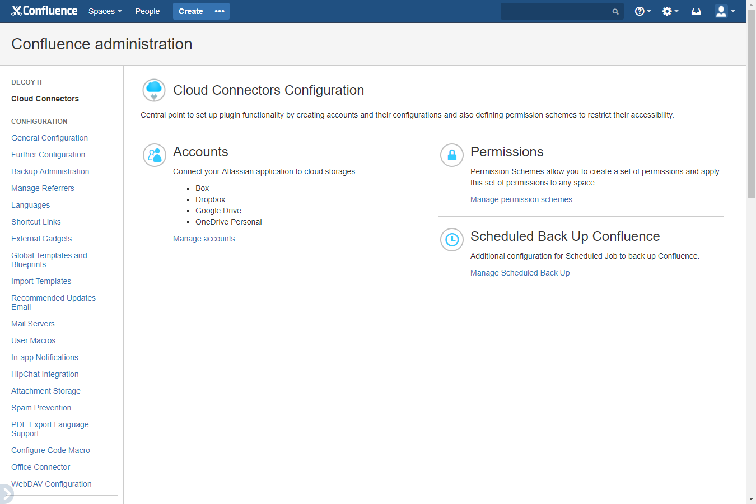This screenshot has height=504, width=756.
Task: Open Import Templates
Action: (41, 281)
